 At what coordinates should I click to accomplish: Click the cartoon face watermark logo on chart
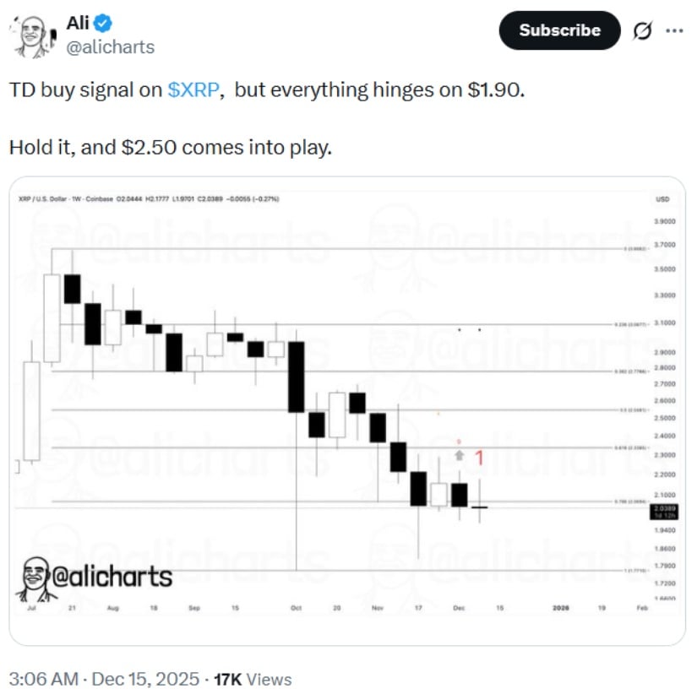(x=33, y=577)
